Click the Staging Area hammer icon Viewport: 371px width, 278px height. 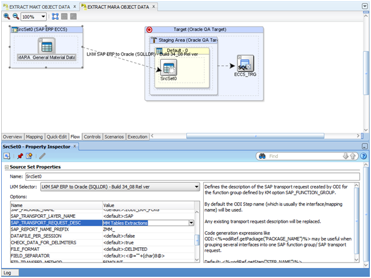[154, 40]
